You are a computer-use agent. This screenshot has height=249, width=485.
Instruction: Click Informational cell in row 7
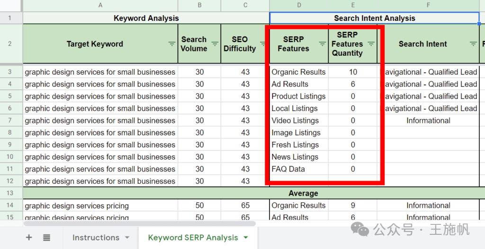pos(428,120)
